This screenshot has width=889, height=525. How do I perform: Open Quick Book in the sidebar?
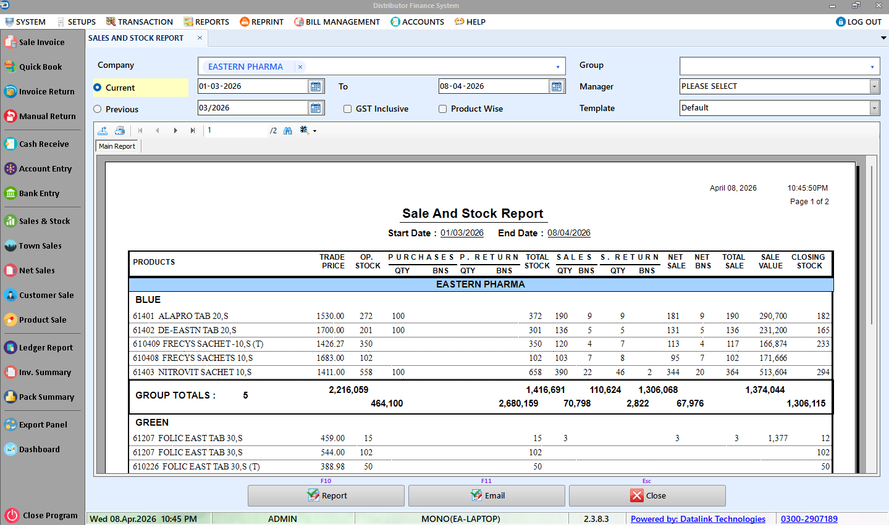34,67
